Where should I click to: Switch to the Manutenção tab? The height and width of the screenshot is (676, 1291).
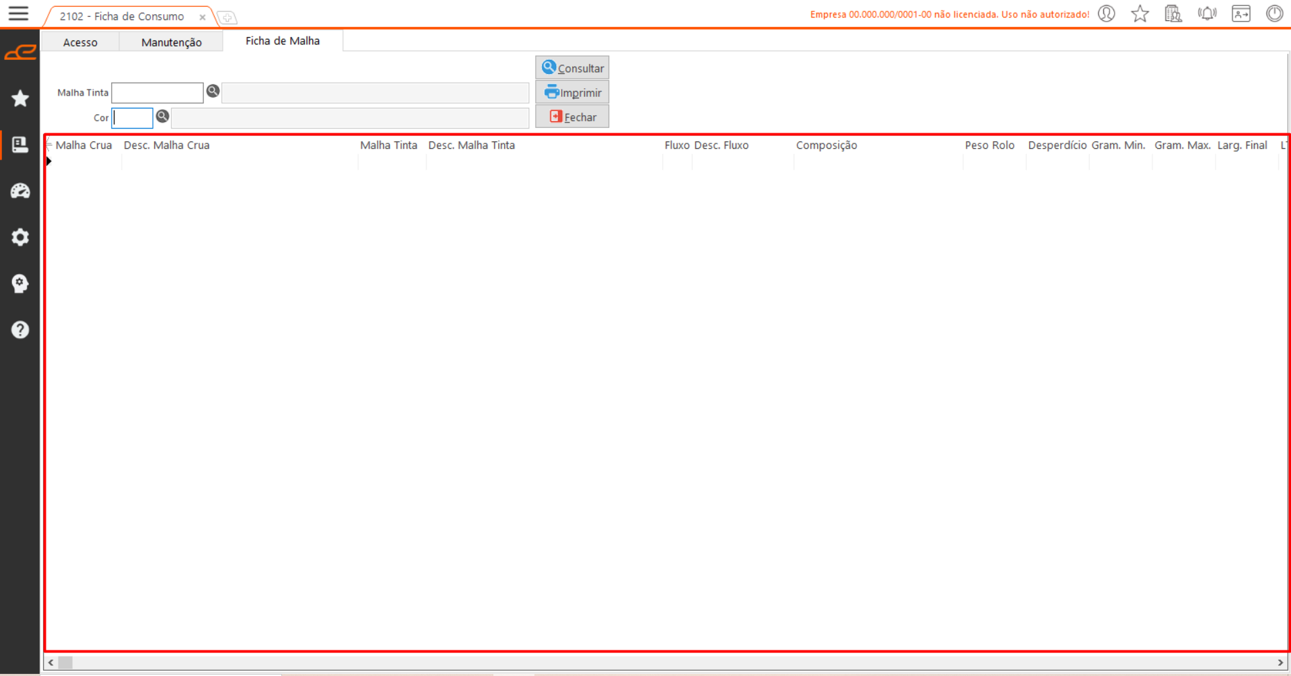click(x=171, y=42)
